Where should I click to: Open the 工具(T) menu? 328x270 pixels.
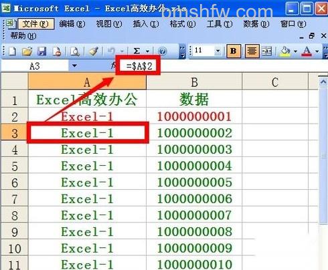[220, 23]
